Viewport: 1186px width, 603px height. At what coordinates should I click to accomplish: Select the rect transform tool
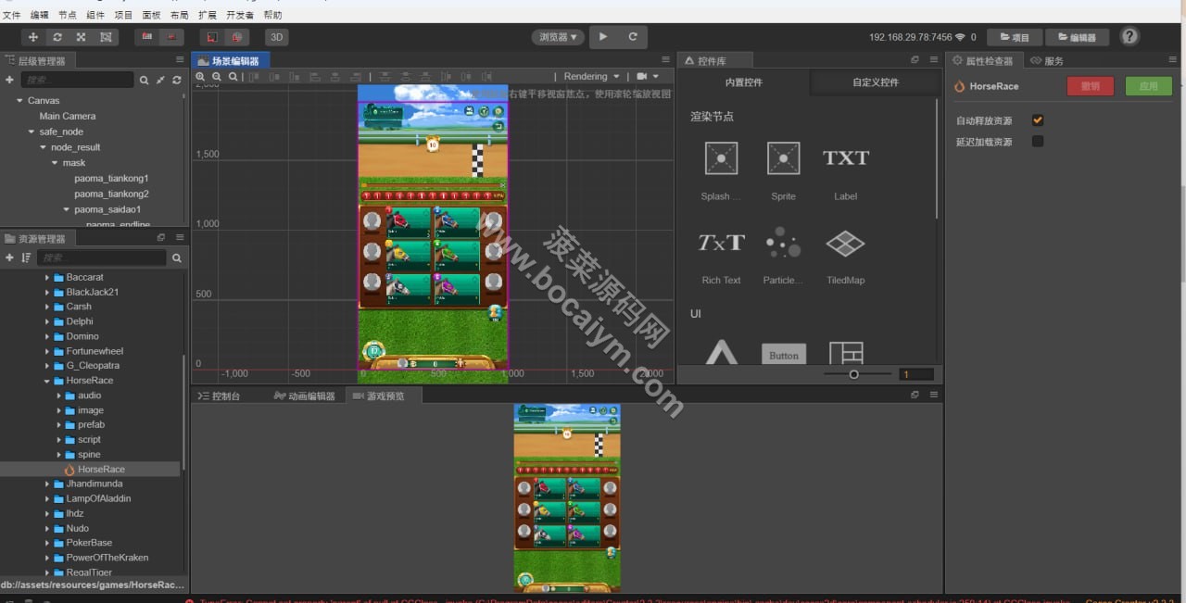click(x=106, y=37)
